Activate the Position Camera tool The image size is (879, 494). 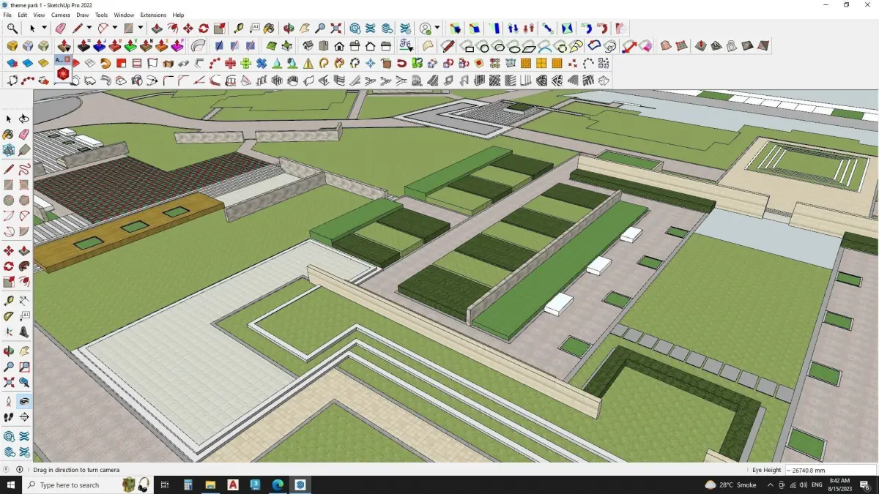(x=9, y=401)
